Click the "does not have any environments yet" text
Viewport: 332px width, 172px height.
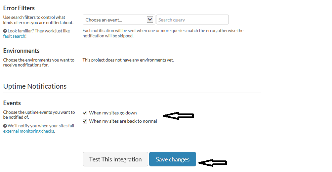128,60
